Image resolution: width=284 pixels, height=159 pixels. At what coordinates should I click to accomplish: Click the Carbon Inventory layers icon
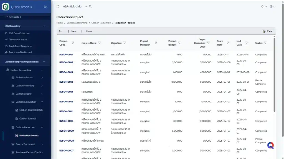coord(13,86)
